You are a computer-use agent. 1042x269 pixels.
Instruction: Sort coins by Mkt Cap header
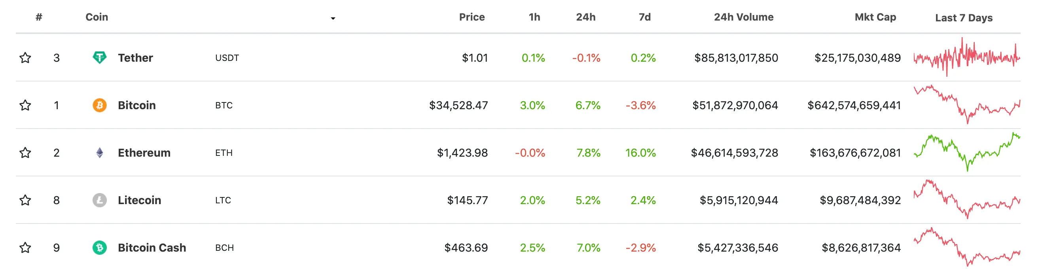point(876,17)
